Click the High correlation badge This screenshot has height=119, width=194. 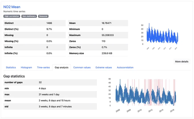tap(12, 16)
